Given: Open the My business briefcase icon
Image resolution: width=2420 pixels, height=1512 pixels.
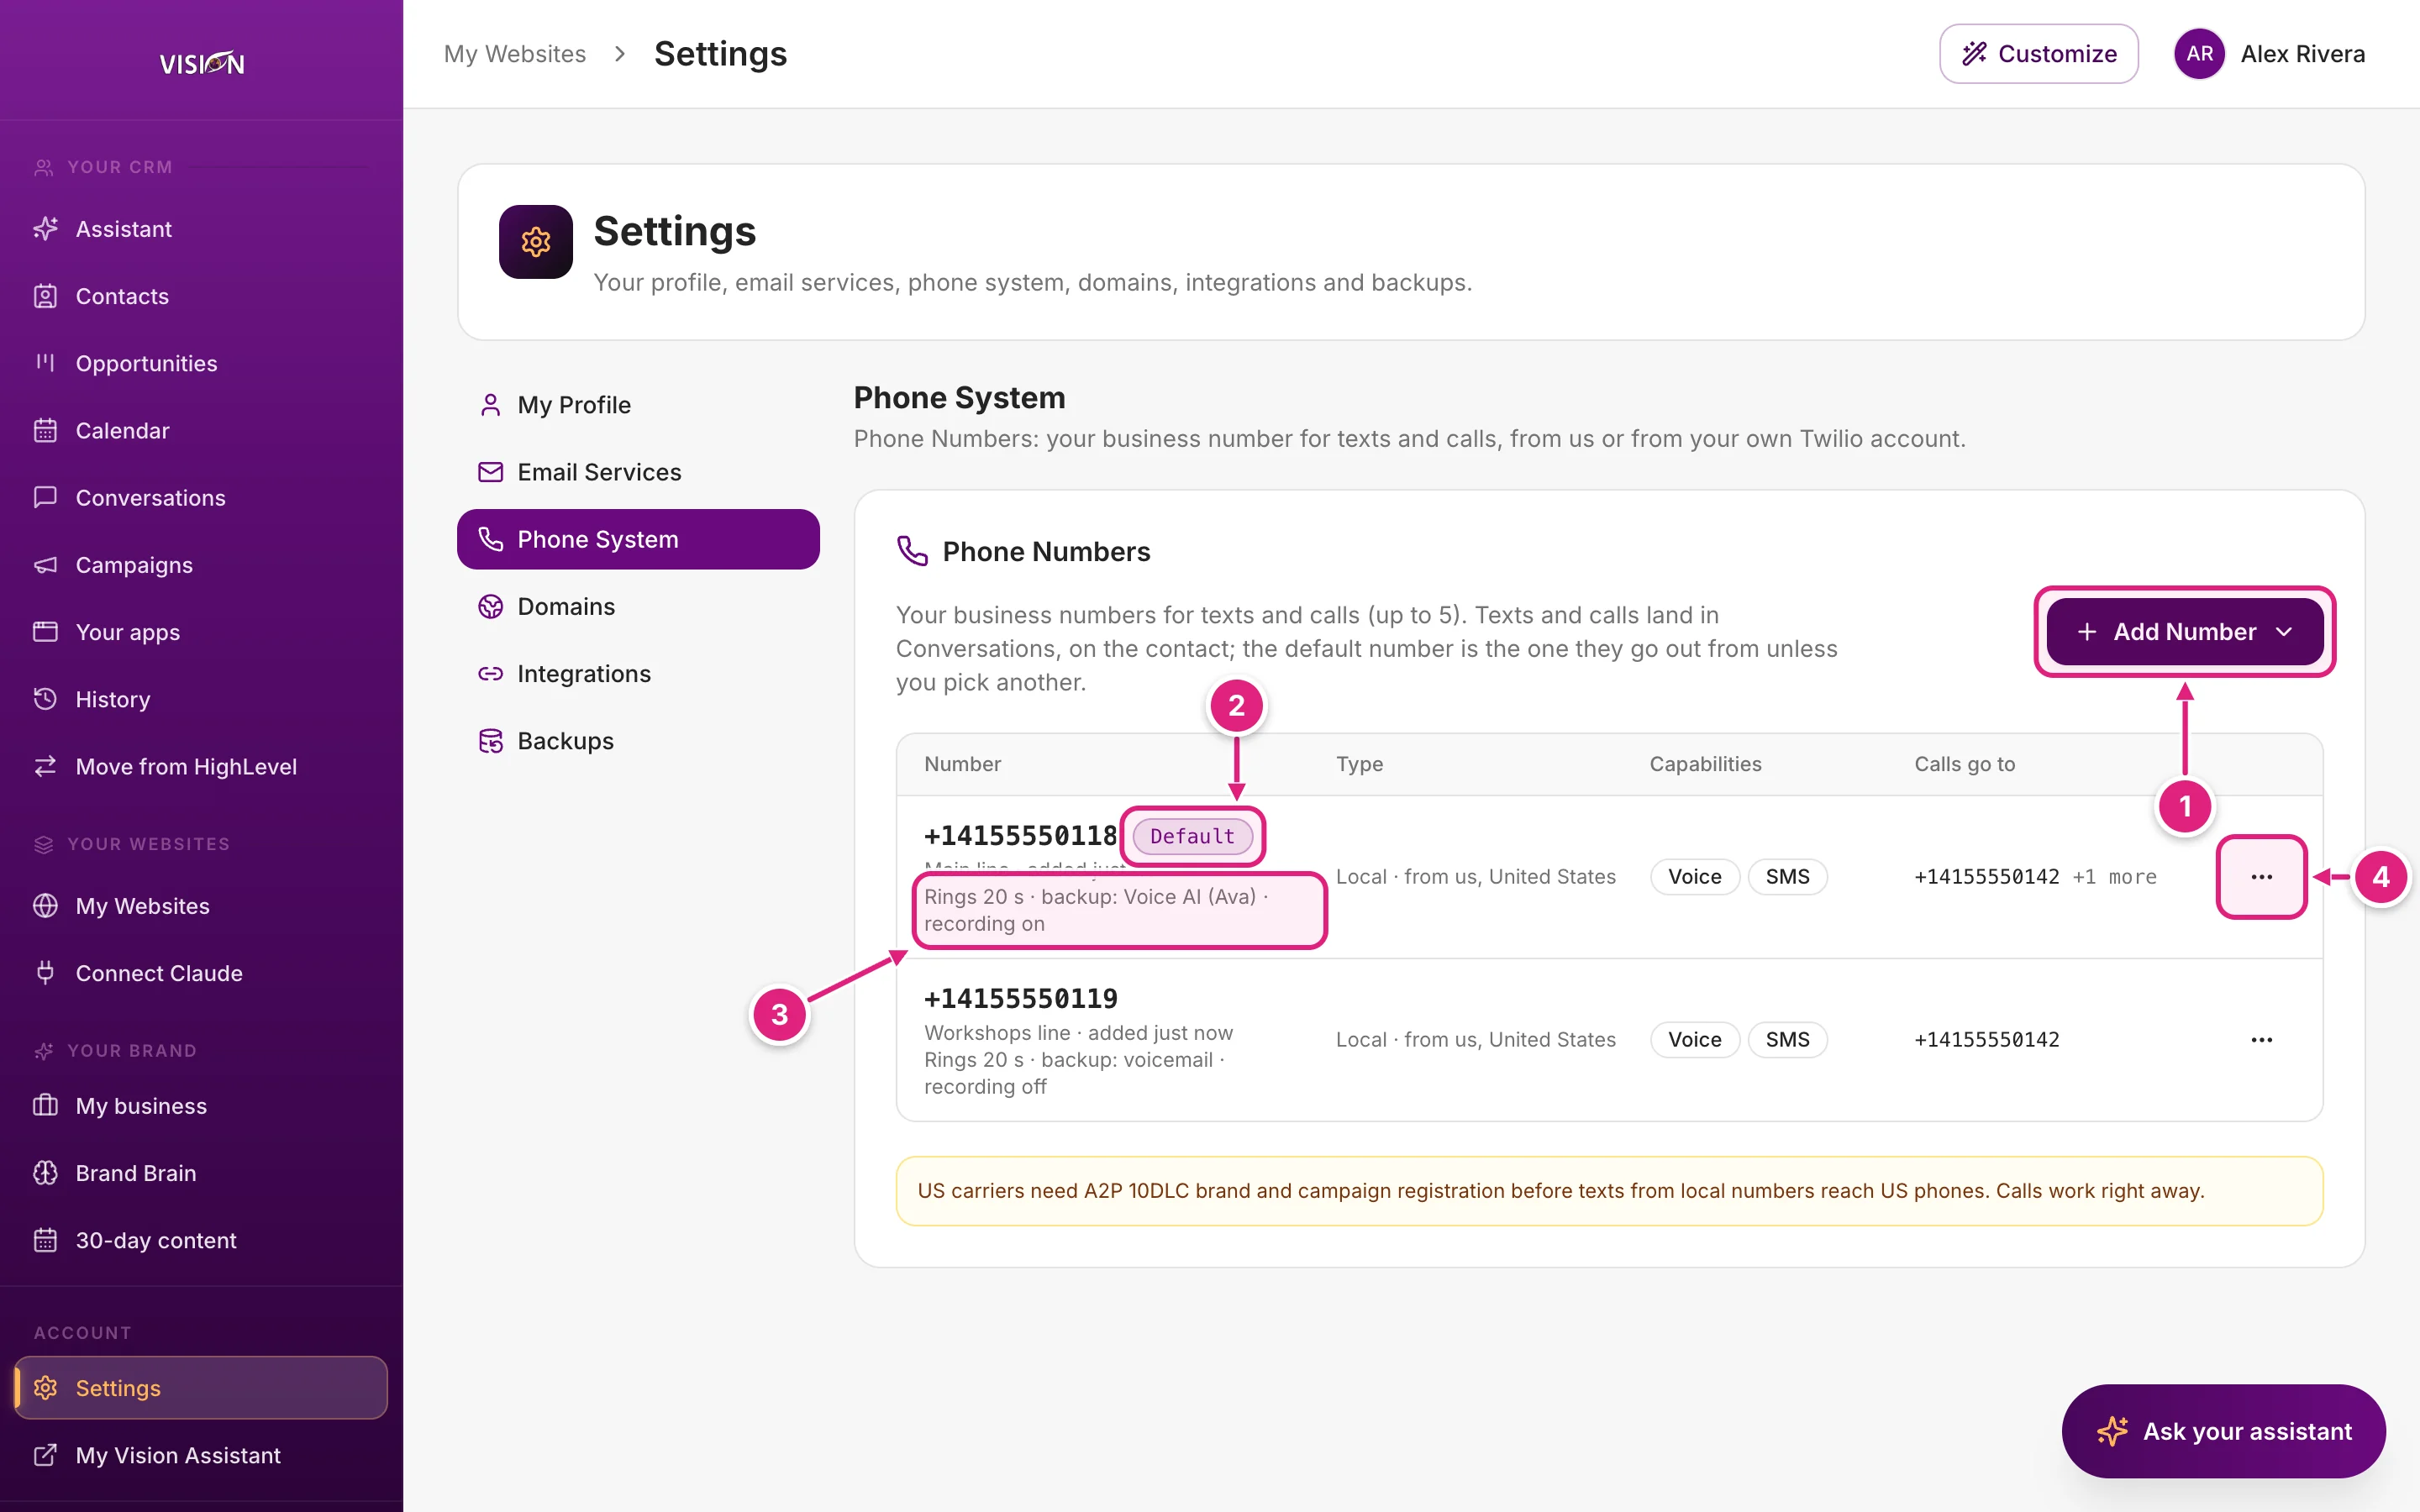Looking at the screenshot, I should point(45,1106).
